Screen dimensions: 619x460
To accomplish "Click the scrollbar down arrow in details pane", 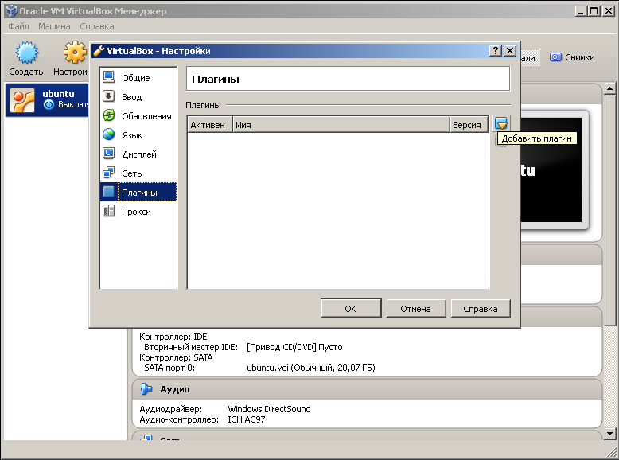I will point(609,434).
